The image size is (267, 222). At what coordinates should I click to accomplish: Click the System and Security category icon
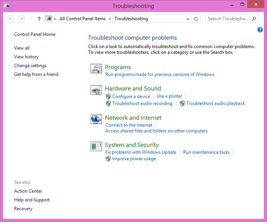pyautogui.click(x=96, y=146)
